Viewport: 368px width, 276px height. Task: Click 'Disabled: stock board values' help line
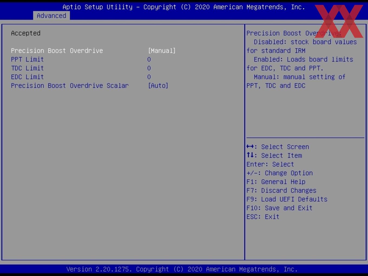pyautogui.click(x=305, y=42)
